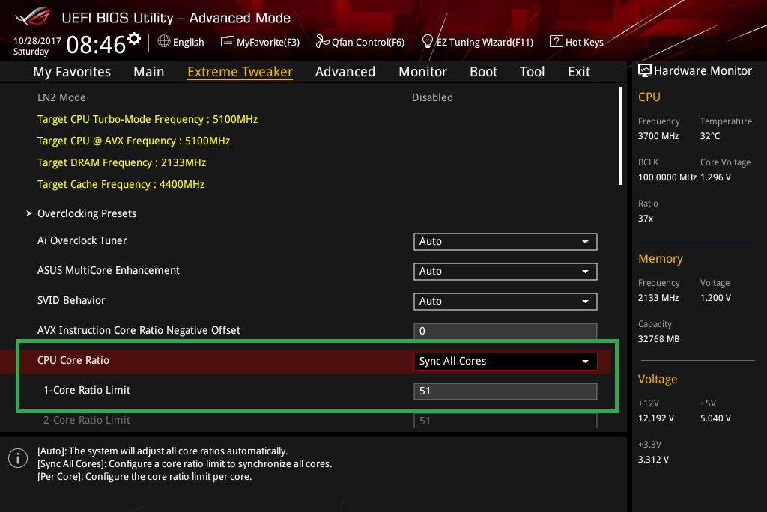The image size is (767, 512).
Task: Click the globe language icon
Action: [164, 42]
